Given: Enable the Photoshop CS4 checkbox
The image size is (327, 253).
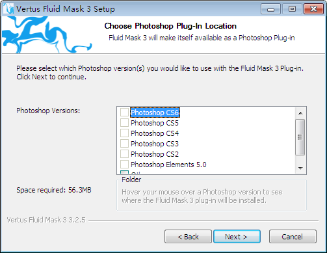Looking at the screenshot, I should click(124, 133).
